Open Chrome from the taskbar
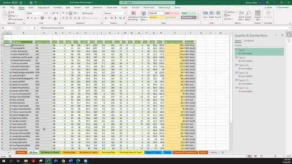 [x=63, y=161]
